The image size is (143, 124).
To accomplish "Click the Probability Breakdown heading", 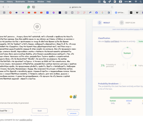I will click(x=108, y=84).
